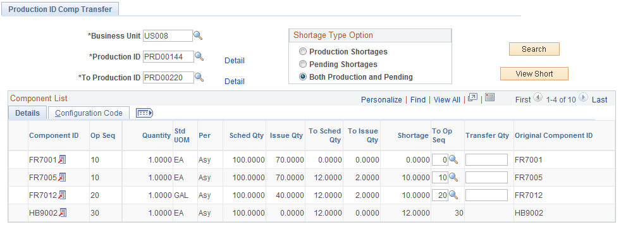
Task: Click Transfer Qty field for FR7012
Action: click(x=486, y=195)
